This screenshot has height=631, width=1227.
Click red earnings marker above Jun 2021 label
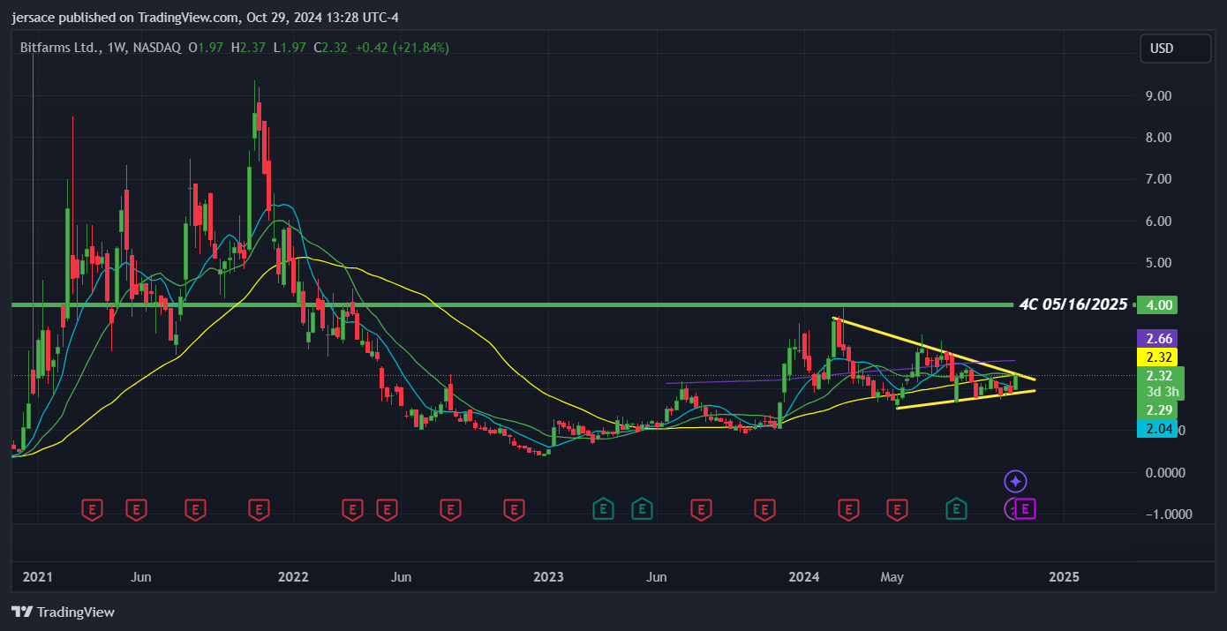click(136, 508)
